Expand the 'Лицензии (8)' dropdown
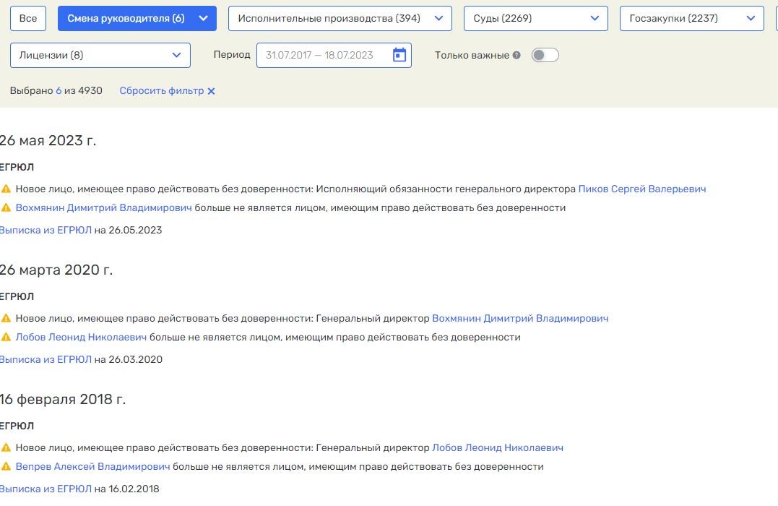This screenshot has height=506, width=778. (x=100, y=55)
